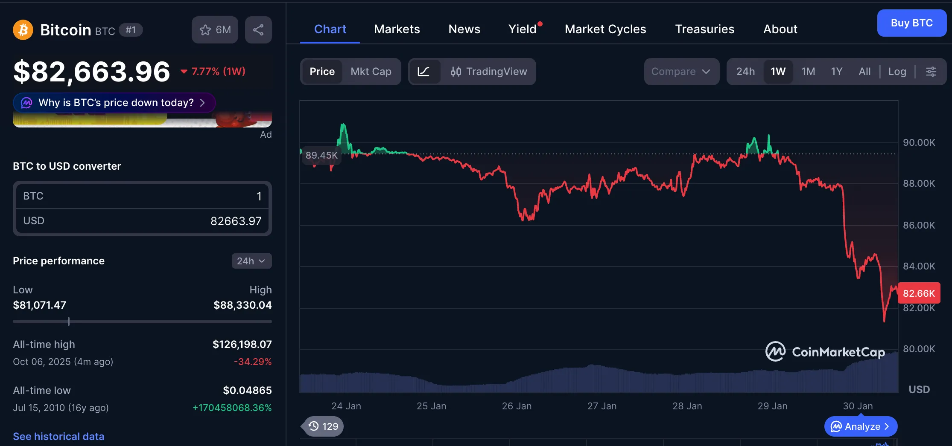Expand Why is BTC's price down today
952x446 pixels.
[114, 103]
